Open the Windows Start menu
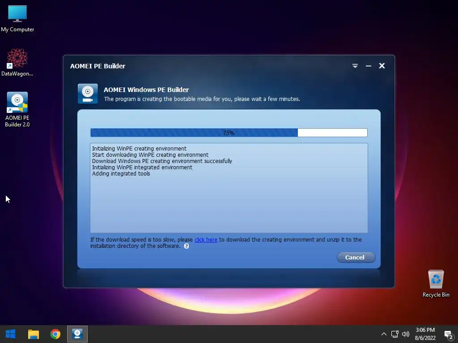458x343 pixels. pos(11,334)
